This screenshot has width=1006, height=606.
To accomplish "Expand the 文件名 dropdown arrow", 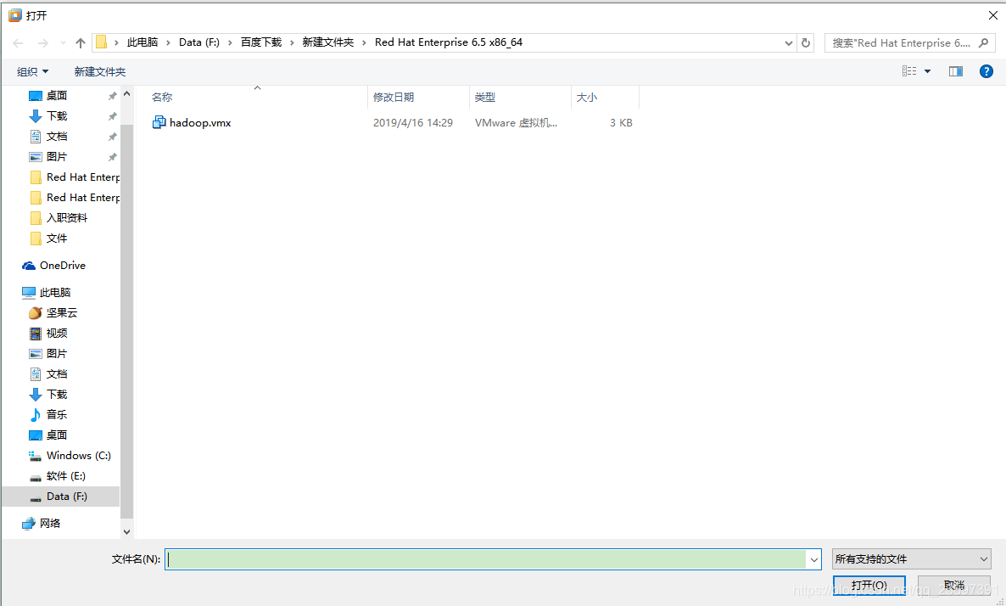I will point(814,559).
